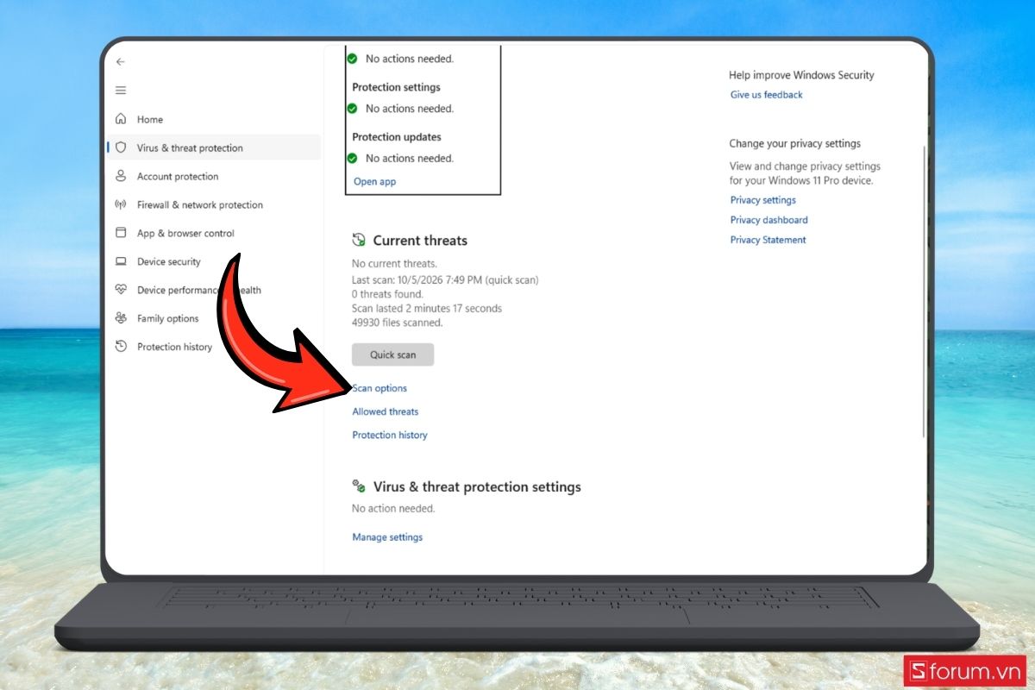Click the 'Current threats' heading text
Image resolution: width=1035 pixels, height=690 pixels.
click(420, 241)
